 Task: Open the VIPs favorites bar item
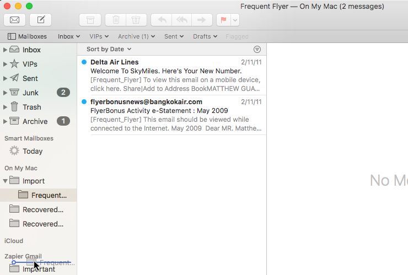pyautogui.click(x=99, y=36)
